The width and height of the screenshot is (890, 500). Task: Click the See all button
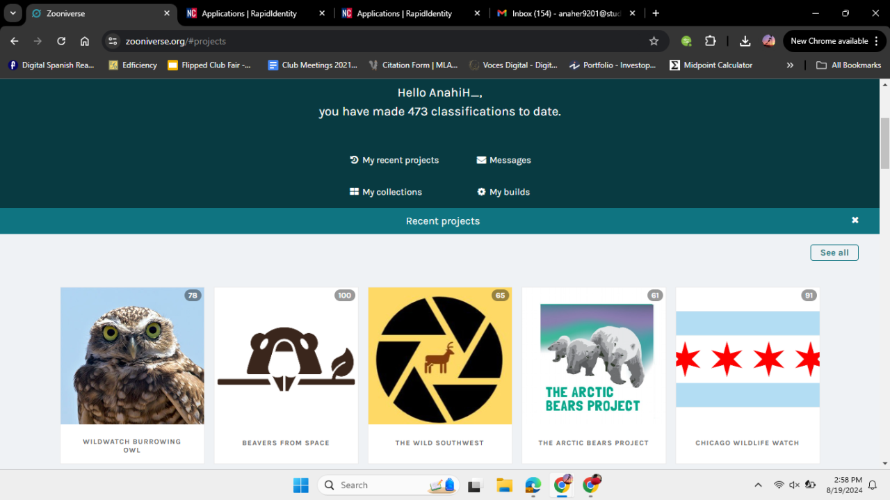click(x=834, y=252)
